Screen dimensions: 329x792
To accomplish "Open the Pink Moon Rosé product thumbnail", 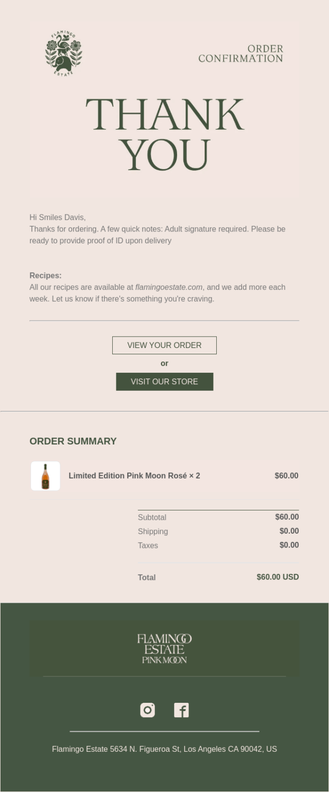I will (45, 475).
